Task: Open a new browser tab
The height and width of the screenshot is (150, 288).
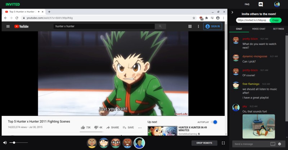Action: pyautogui.click(x=49, y=12)
